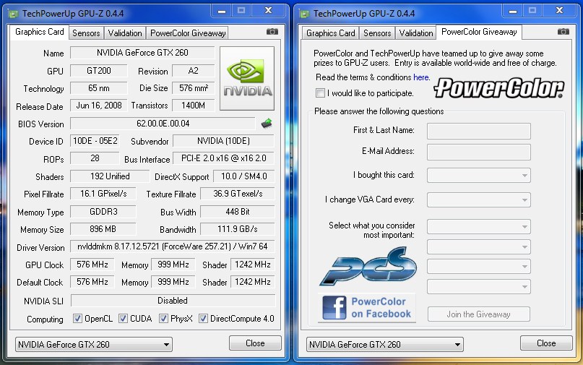Click Close button in left window

pyautogui.click(x=255, y=343)
